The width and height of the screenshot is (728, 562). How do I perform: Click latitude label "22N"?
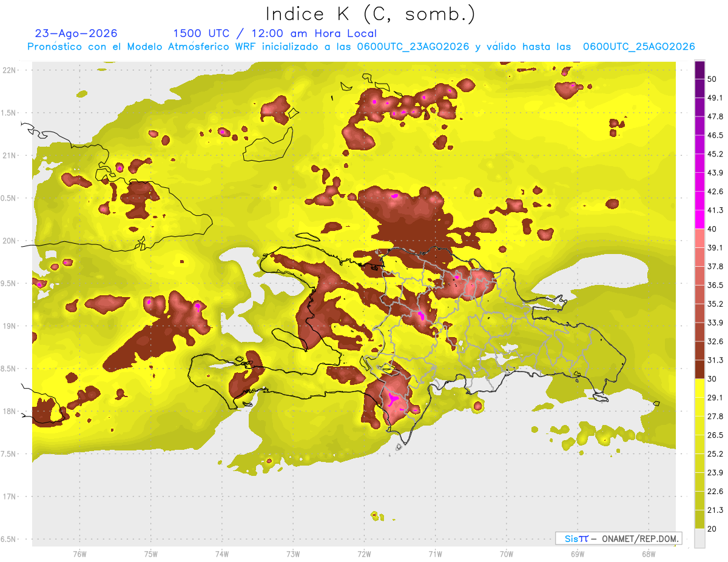pos(10,70)
